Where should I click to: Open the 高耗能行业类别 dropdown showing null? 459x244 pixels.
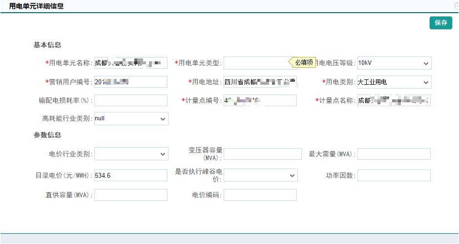(x=131, y=118)
